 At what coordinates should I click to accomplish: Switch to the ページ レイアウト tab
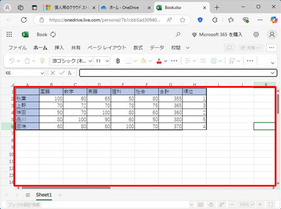click(x=107, y=48)
